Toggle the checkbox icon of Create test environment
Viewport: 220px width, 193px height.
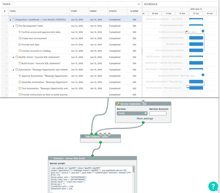(20, 38)
